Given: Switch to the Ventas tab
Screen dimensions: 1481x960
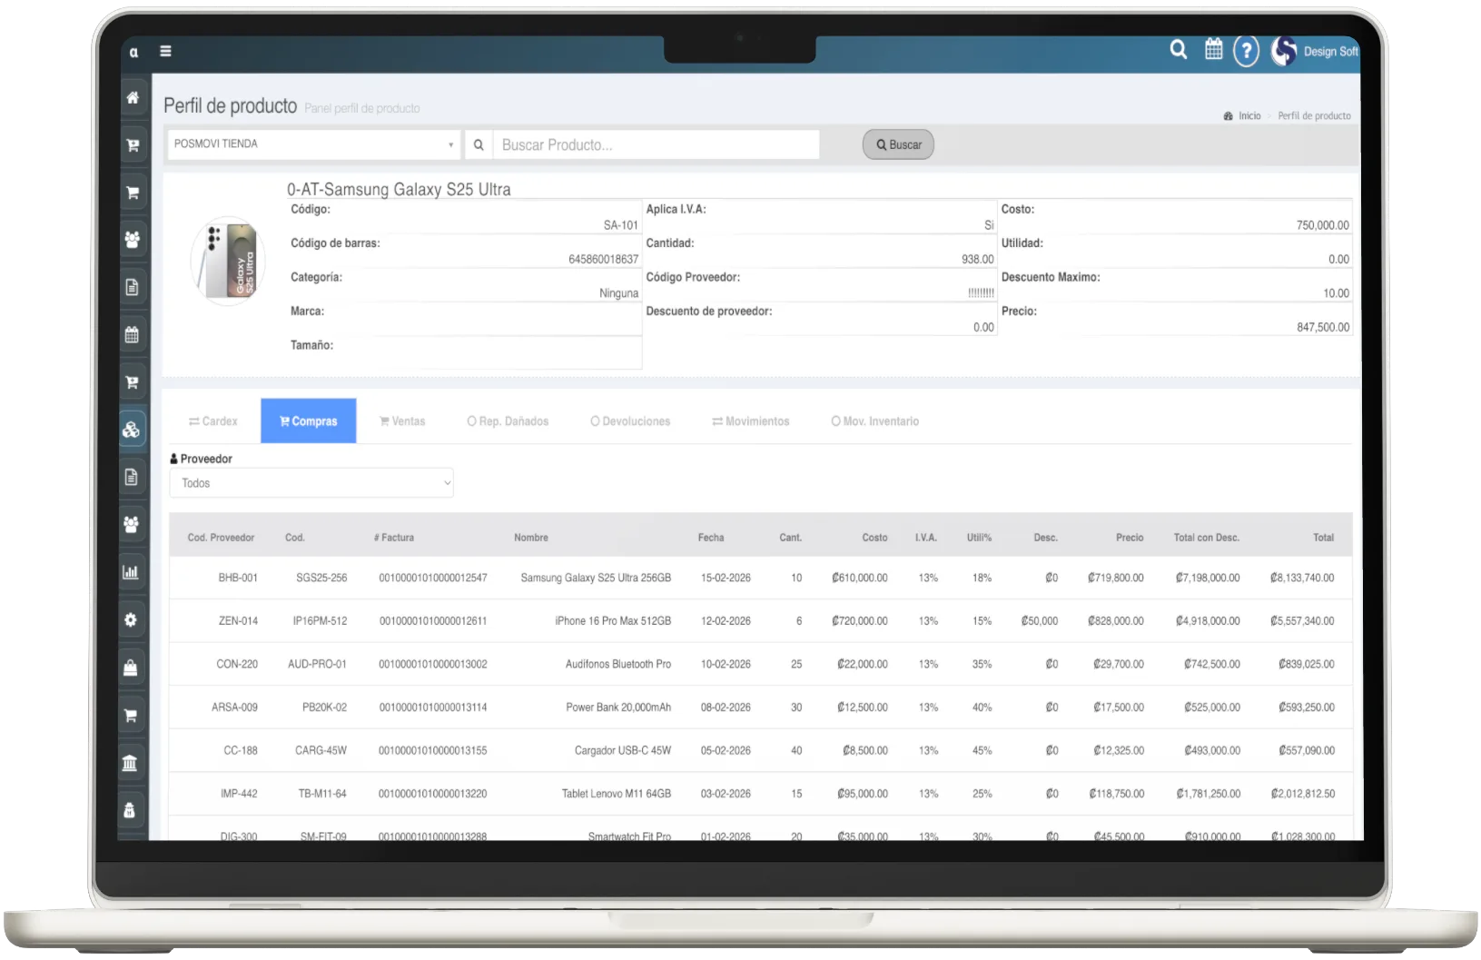Looking at the screenshot, I should [402, 421].
